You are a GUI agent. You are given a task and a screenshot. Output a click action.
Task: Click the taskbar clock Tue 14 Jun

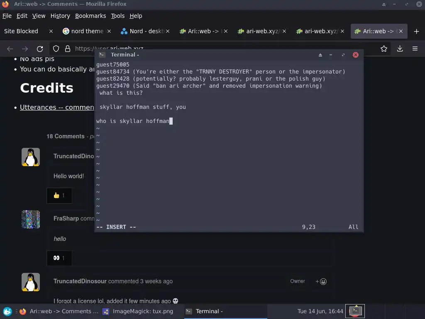(320, 312)
